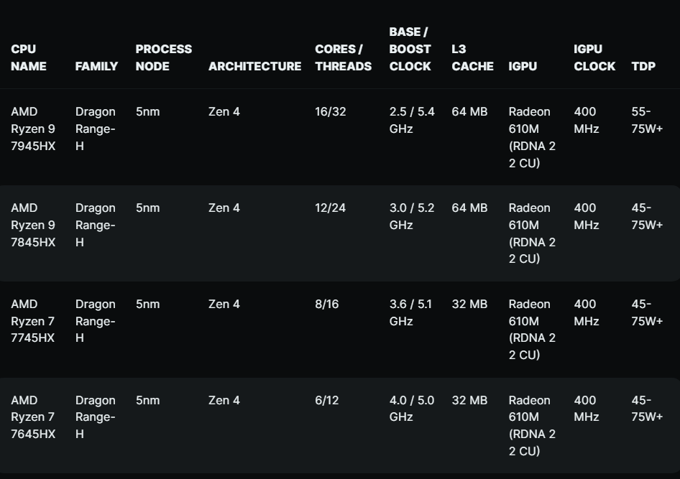
Task: Select the BASE / BOOST CLOCK header
Action: coord(410,49)
